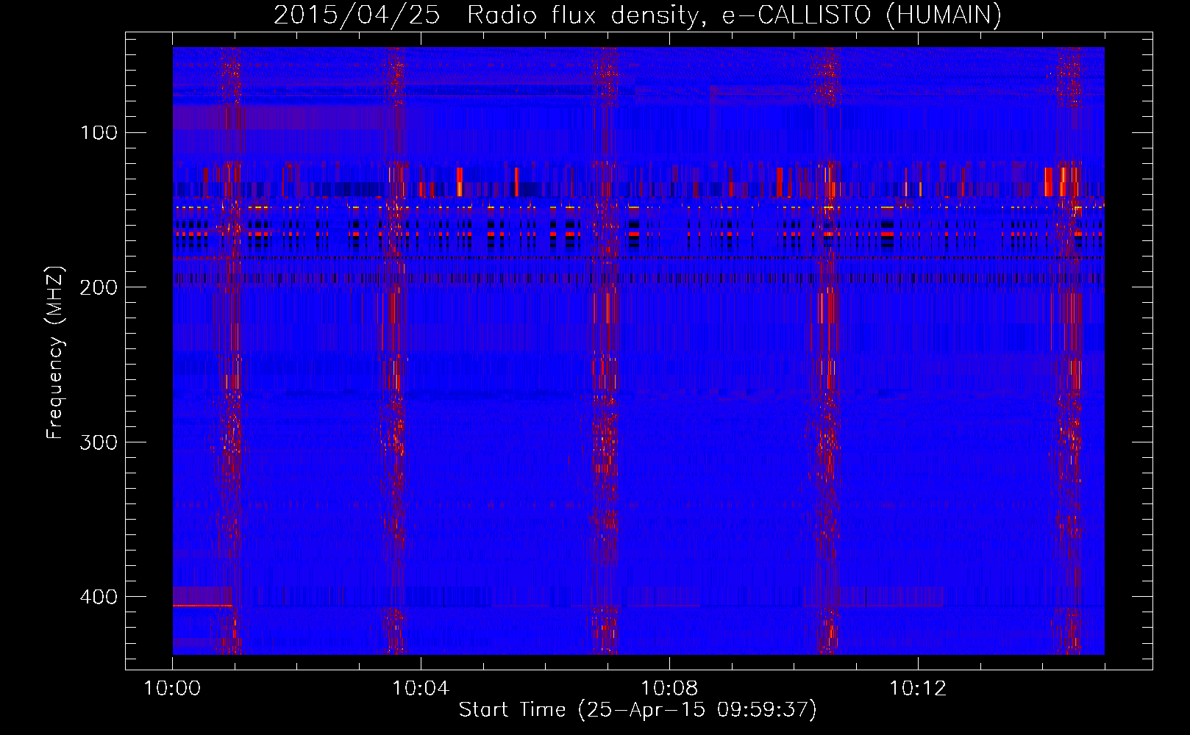Click the 10:08 time tick label

669,689
